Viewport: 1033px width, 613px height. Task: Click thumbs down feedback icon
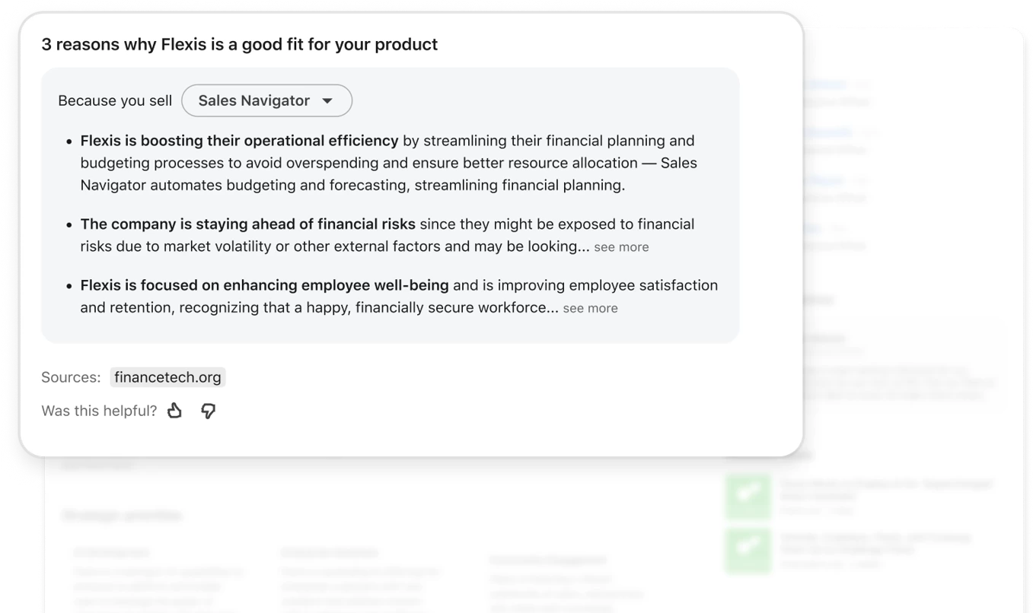point(208,411)
